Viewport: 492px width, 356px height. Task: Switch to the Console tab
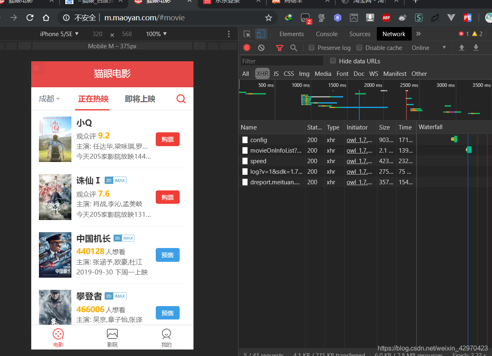click(x=327, y=34)
